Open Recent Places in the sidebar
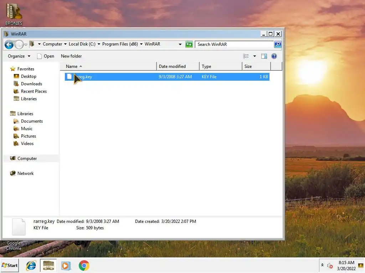The height and width of the screenshot is (273, 365). click(x=34, y=91)
